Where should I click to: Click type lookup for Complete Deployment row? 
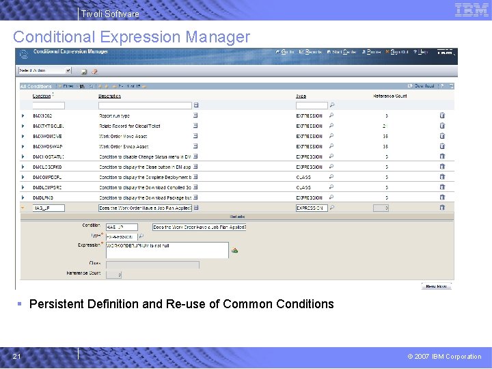(x=331, y=177)
